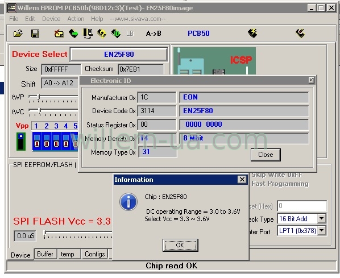Click the 0000 0000 status bits text
340x278 pixels.
pyautogui.click(x=204, y=125)
